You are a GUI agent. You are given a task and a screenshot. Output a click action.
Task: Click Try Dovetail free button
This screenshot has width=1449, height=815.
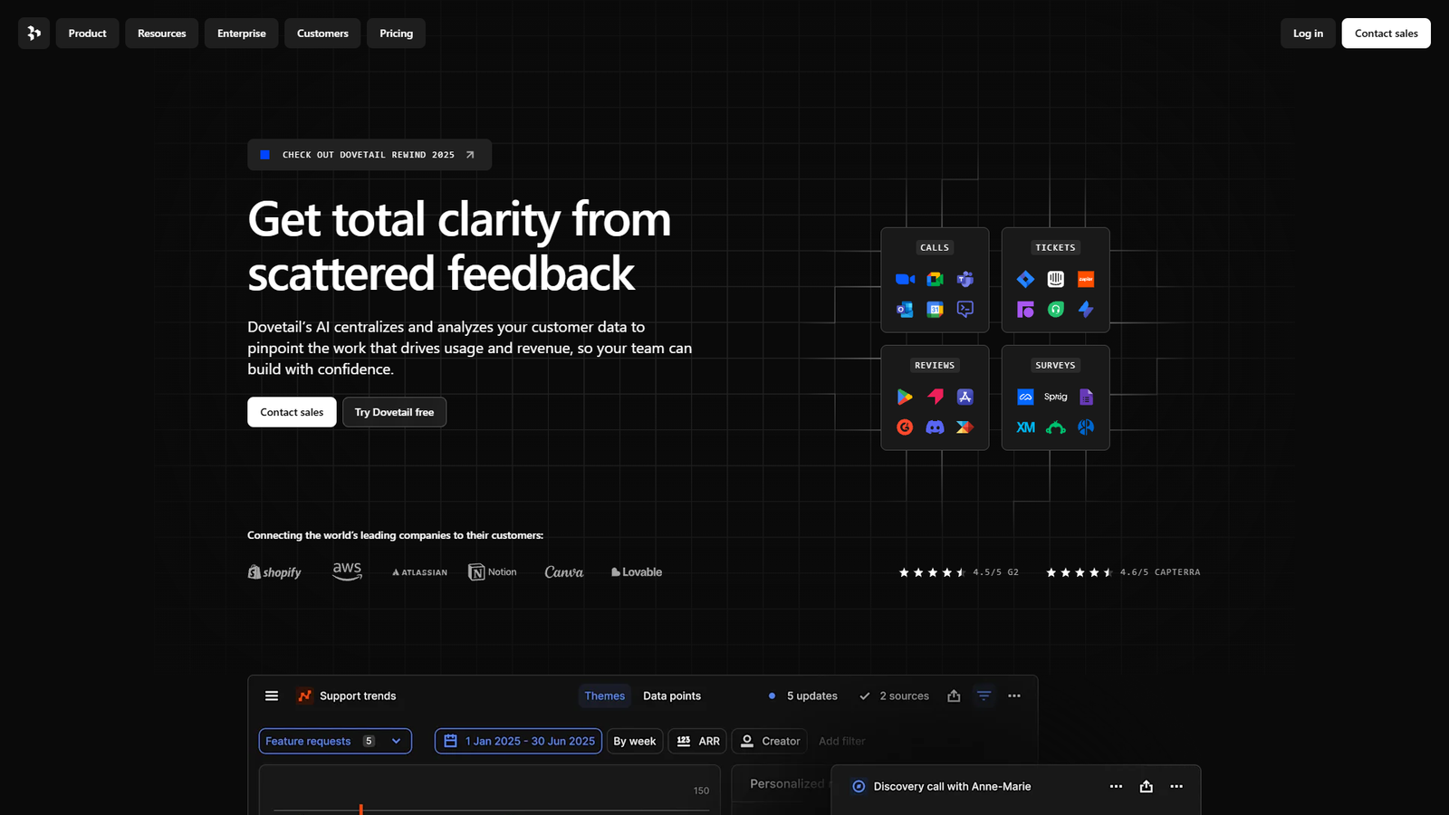click(394, 412)
